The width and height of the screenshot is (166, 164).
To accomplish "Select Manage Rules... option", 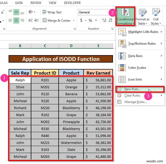I will click(140, 102).
